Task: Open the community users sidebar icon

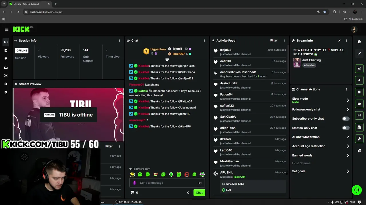Action: tap(6, 84)
